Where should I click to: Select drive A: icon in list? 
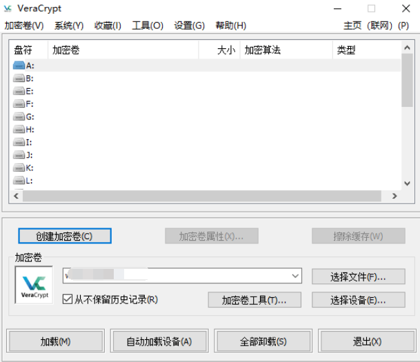tap(19, 66)
